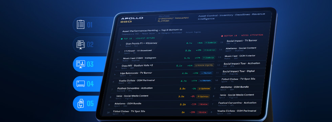Select Vuelta Ciclista OOH Perimetral in Top 10
Viewport: 332px width, 122px height.
point(162,82)
